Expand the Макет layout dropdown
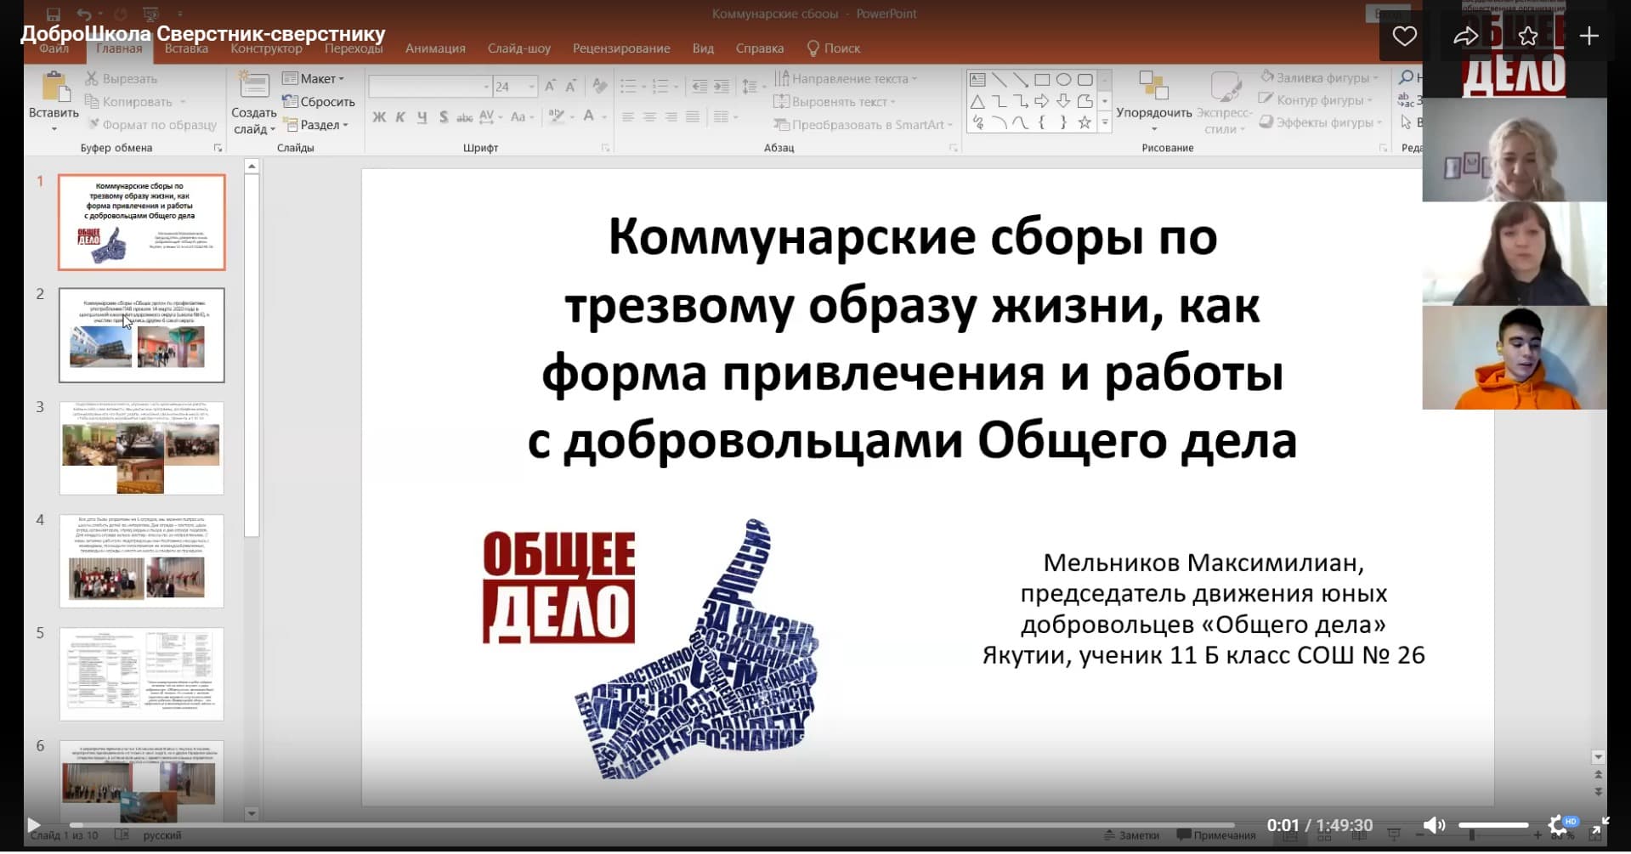1631x854 pixels. coord(313,78)
